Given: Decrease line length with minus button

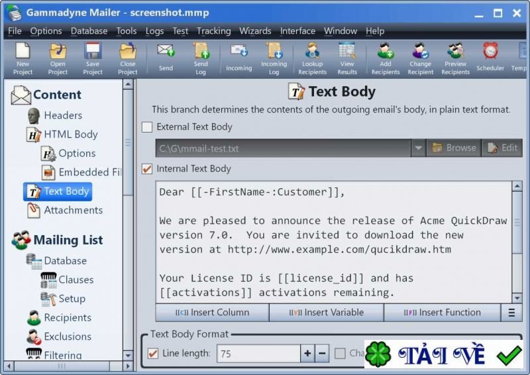Looking at the screenshot, I should point(322,354).
